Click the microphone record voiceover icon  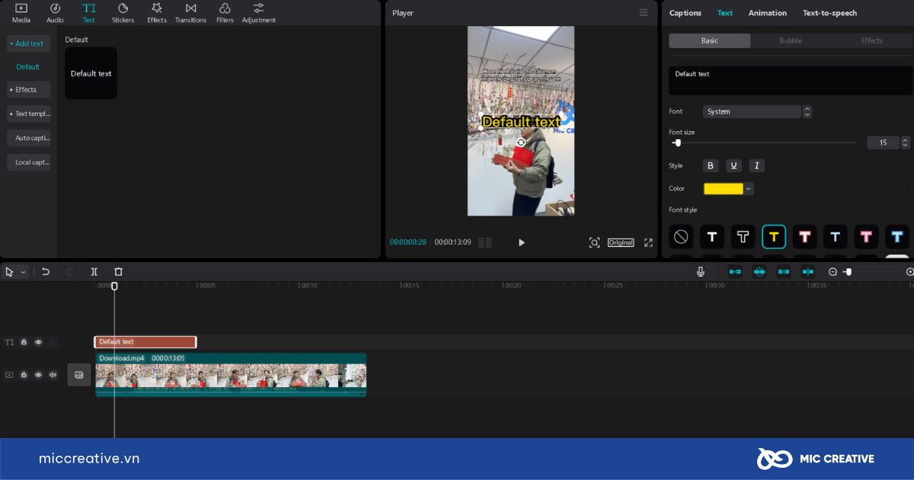pos(700,271)
